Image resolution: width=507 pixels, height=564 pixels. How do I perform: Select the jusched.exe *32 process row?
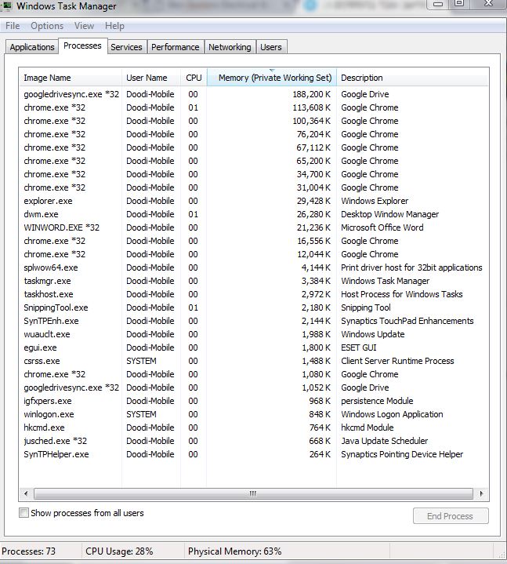click(x=253, y=441)
